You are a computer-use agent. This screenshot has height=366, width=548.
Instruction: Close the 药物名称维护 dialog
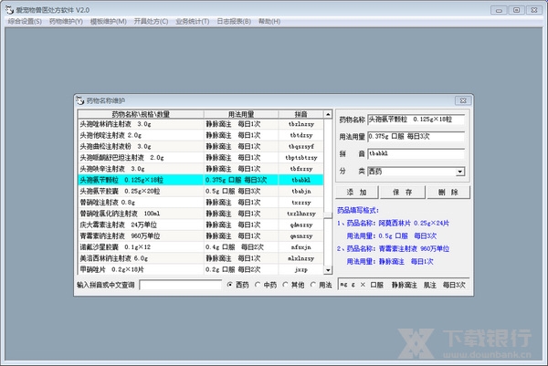[x=463, y=100]
